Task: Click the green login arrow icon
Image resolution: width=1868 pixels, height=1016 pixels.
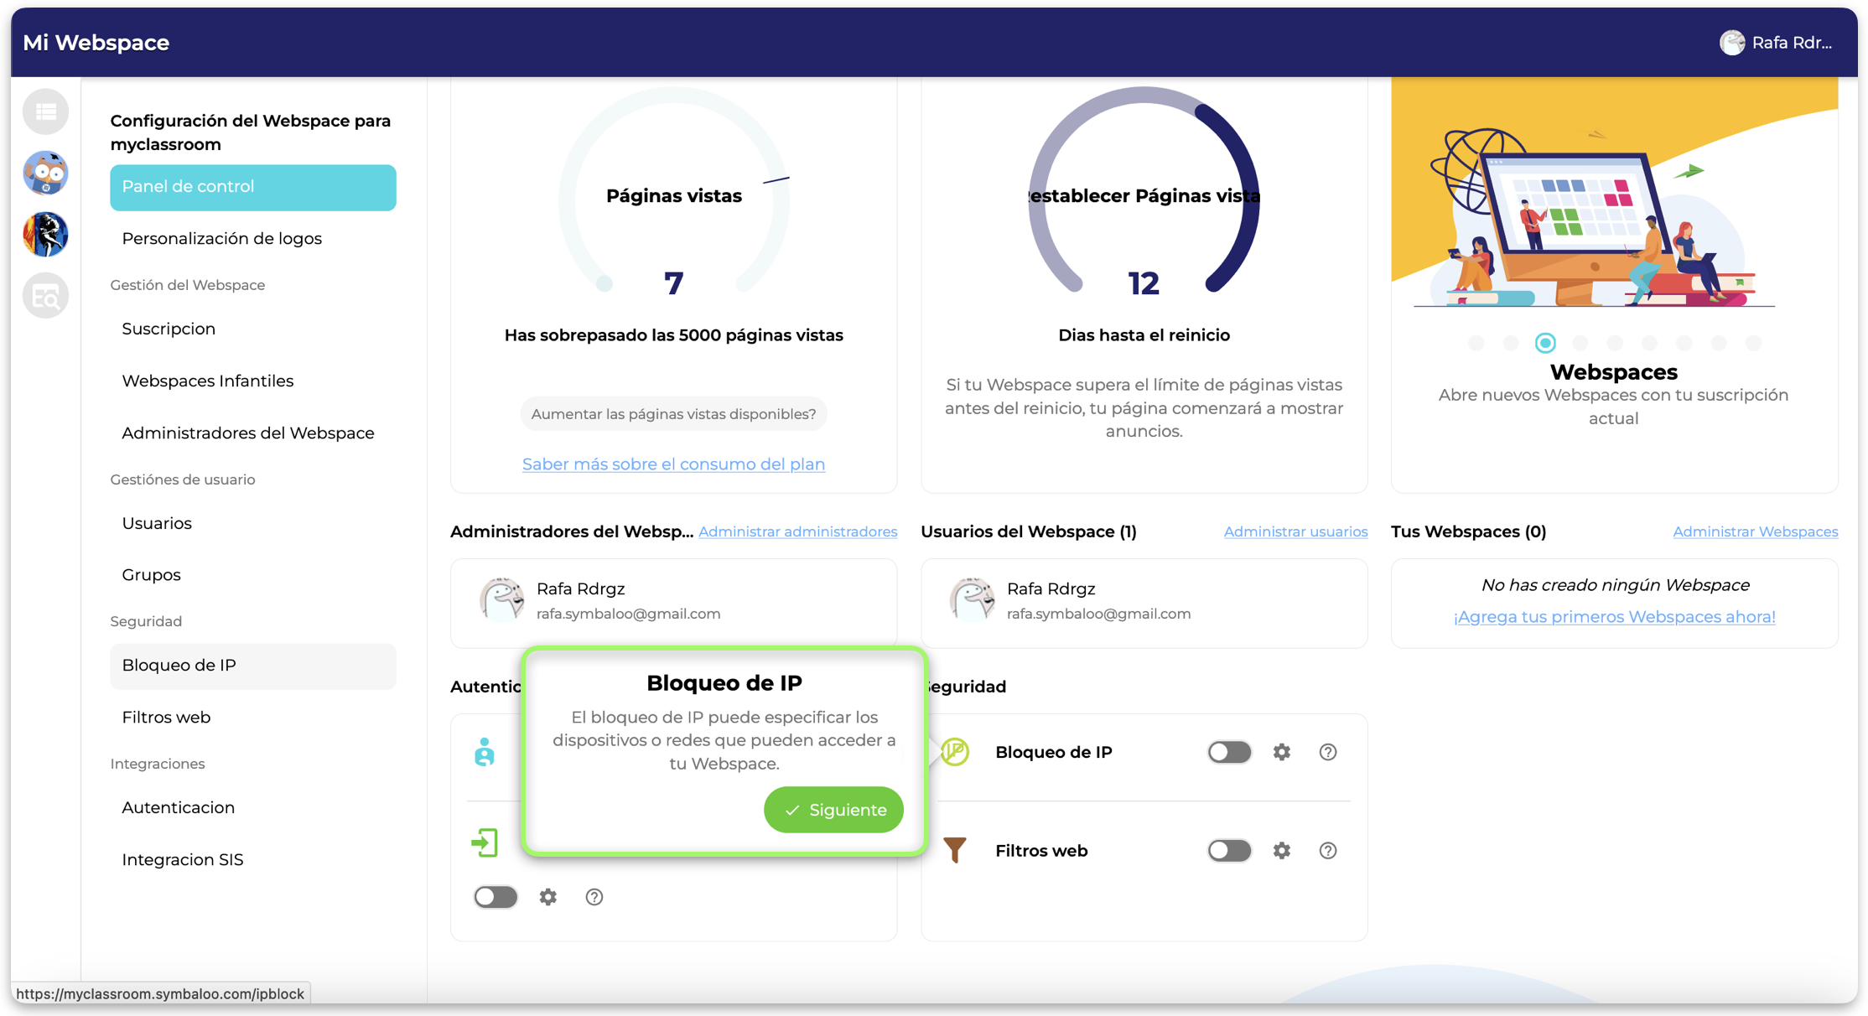Action: [x=485, y=842]
